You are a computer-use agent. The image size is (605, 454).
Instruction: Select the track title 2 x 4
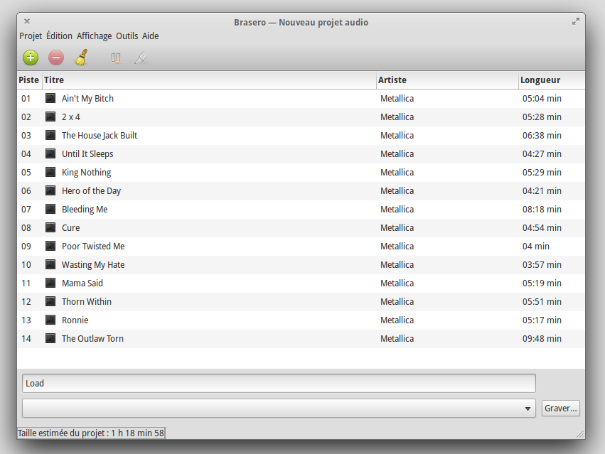[71, 117]
